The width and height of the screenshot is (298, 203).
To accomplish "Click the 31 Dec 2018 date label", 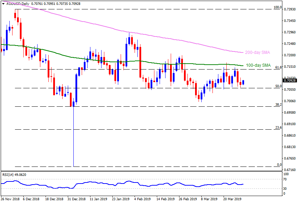I will click(77, 200).
